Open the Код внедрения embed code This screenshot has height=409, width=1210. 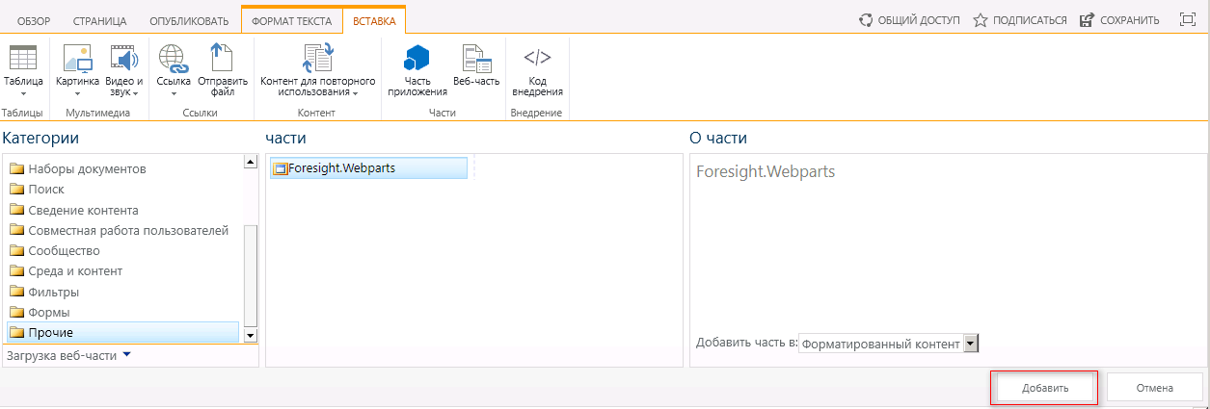pyautogui.click(x=537, y=59)
